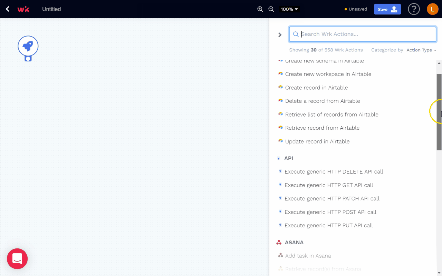Viewport: 442px width, 276px height.
Task: Select Create new workspace in Airtable
Action: click(328, 74)
